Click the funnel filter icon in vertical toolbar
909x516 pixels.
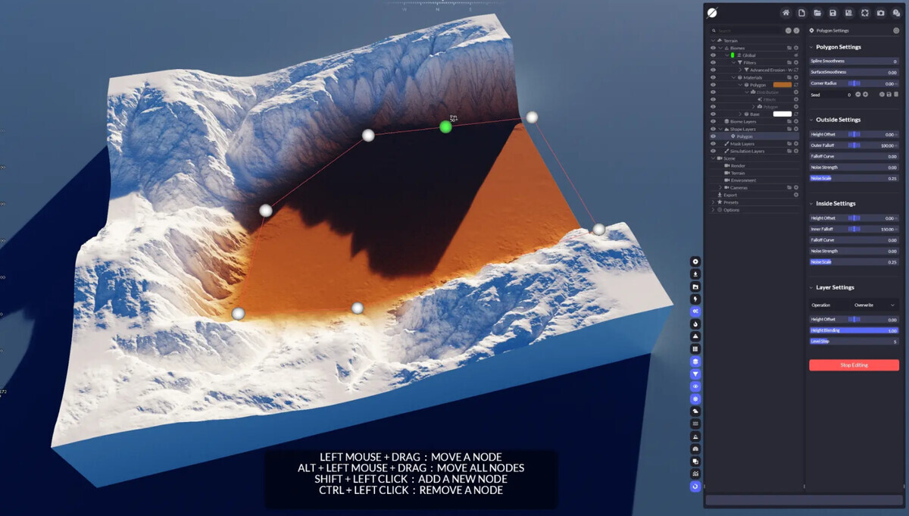(695, 374)
